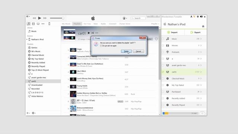Click the TunesGo home icon

point(203,26)
